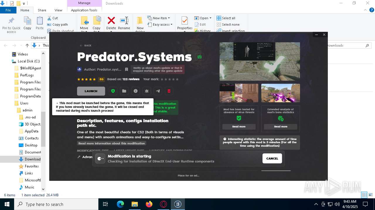Click the volume icon in system tray

tap(337, 204)
